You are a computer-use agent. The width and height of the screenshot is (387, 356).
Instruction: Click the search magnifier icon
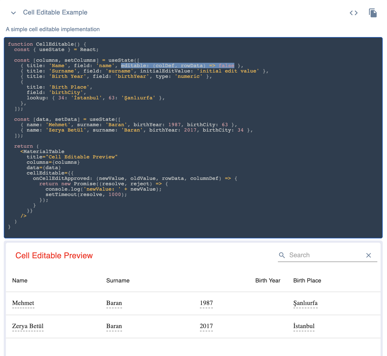point(282,255)
